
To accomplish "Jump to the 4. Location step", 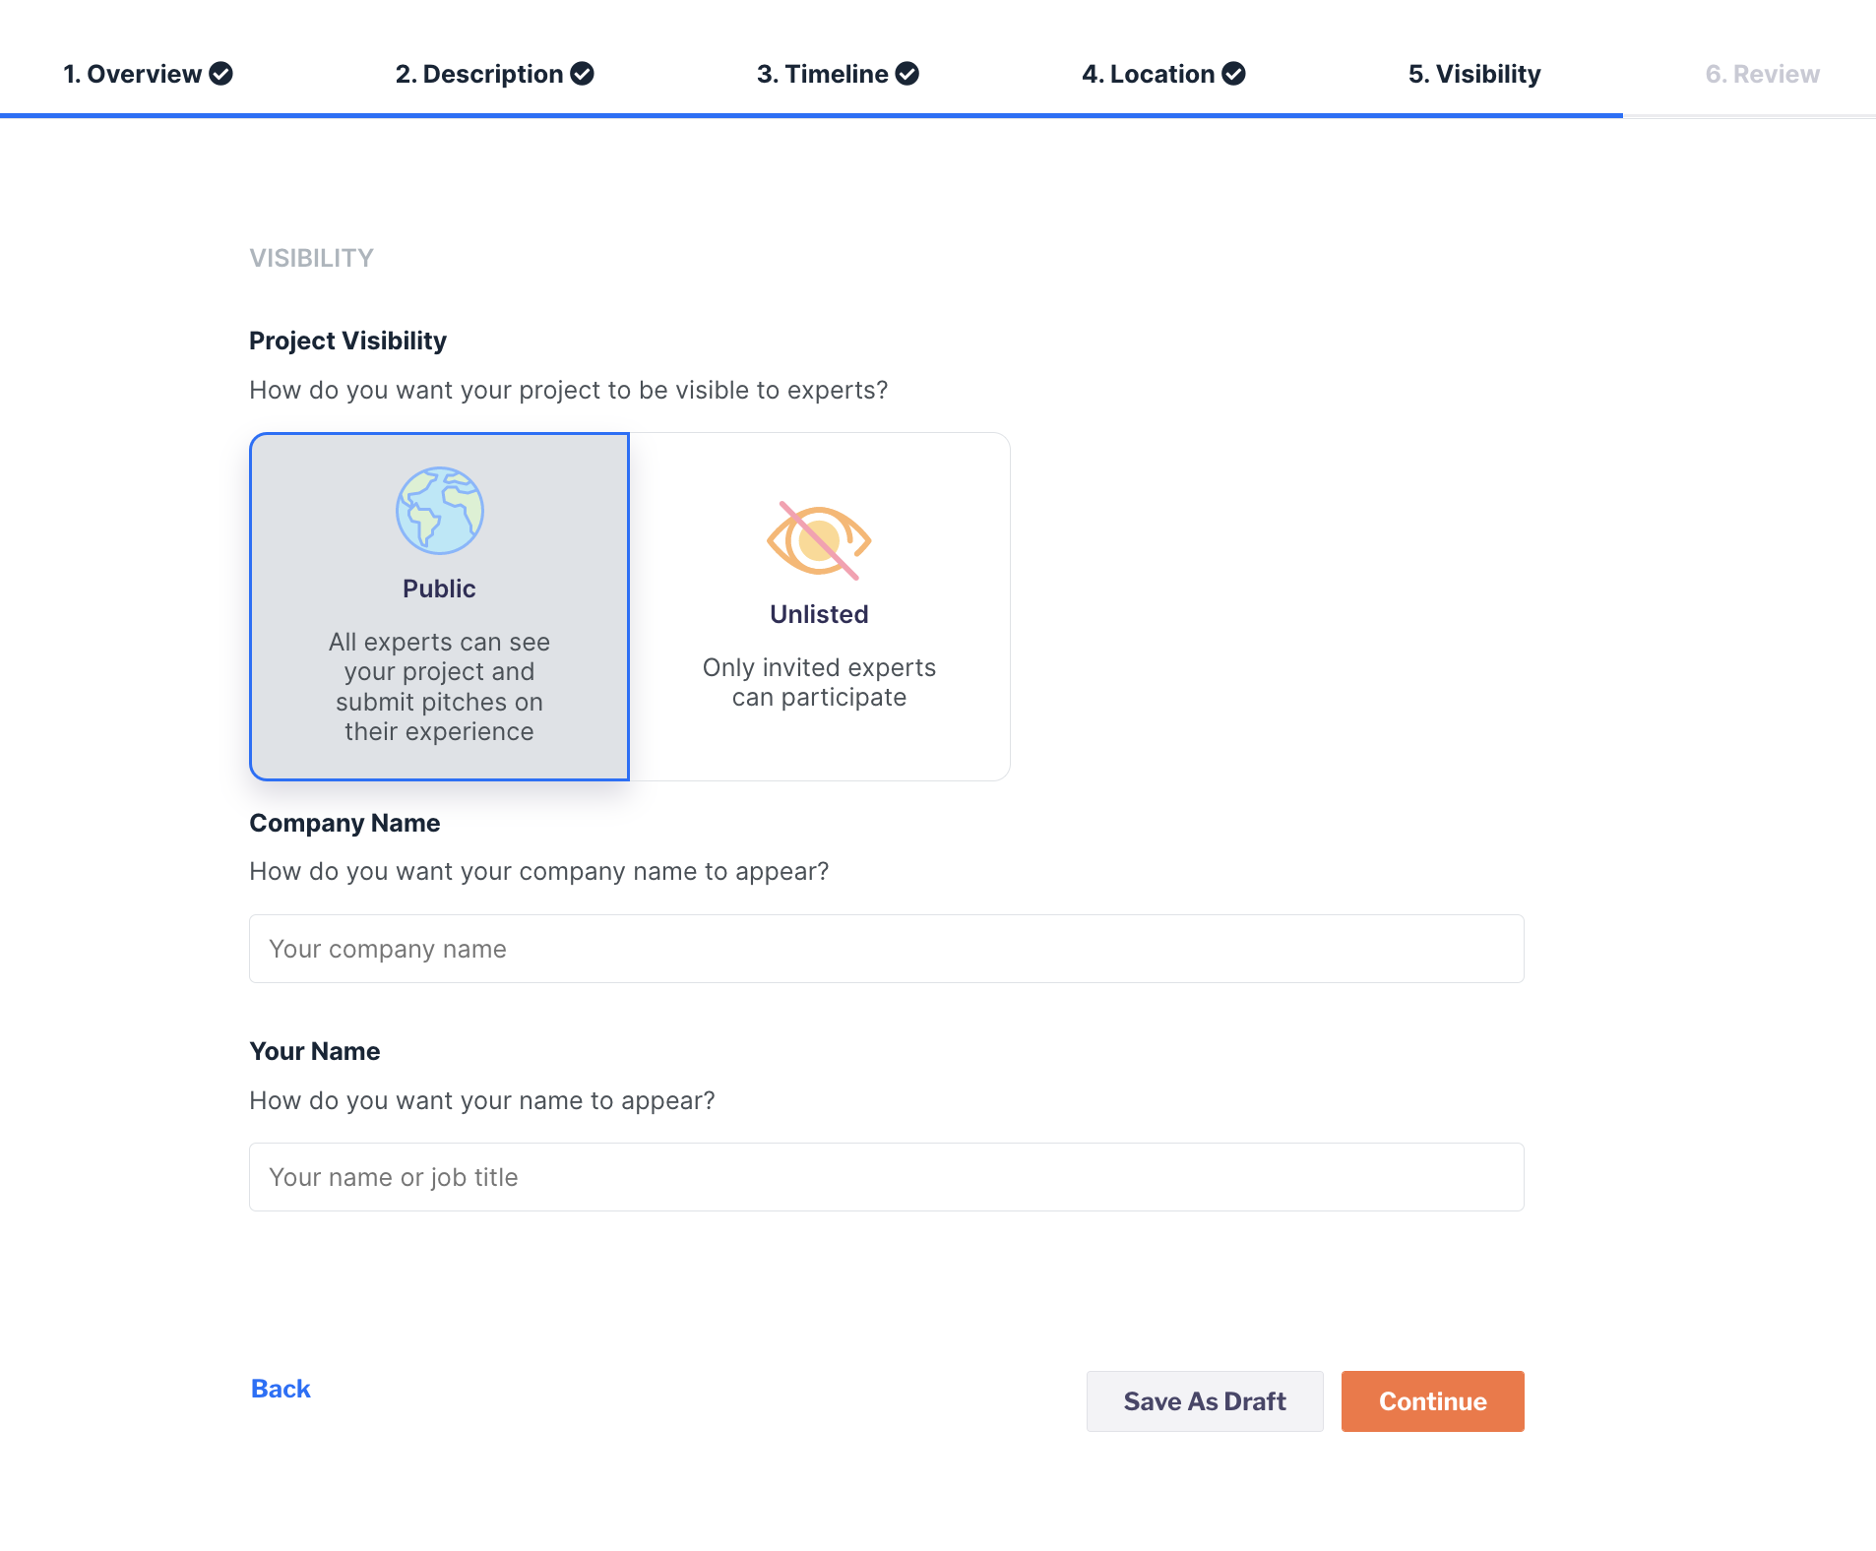I will [1163, 74].
